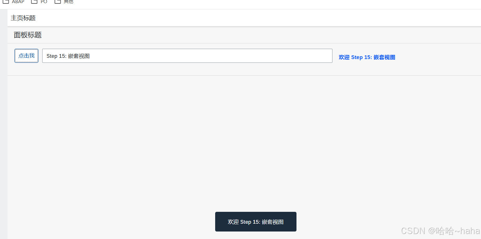481x239 pixels.
Task: Open the ABAP bookmarks folder icon
Action: 6,2
